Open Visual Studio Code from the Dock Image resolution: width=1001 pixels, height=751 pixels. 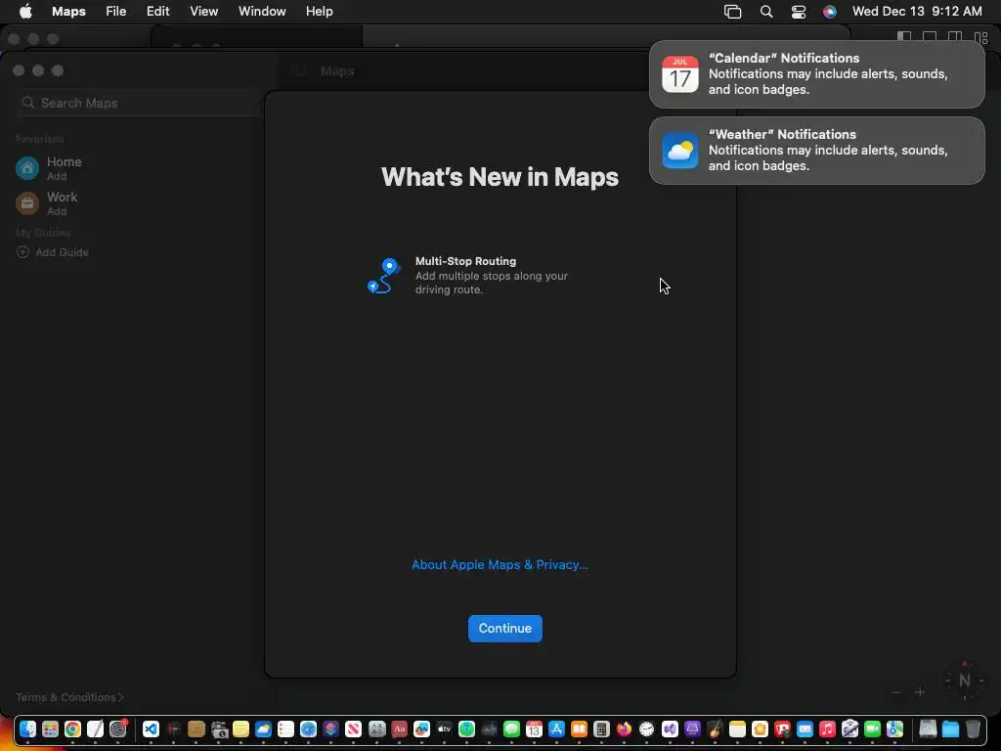[151, 729]
